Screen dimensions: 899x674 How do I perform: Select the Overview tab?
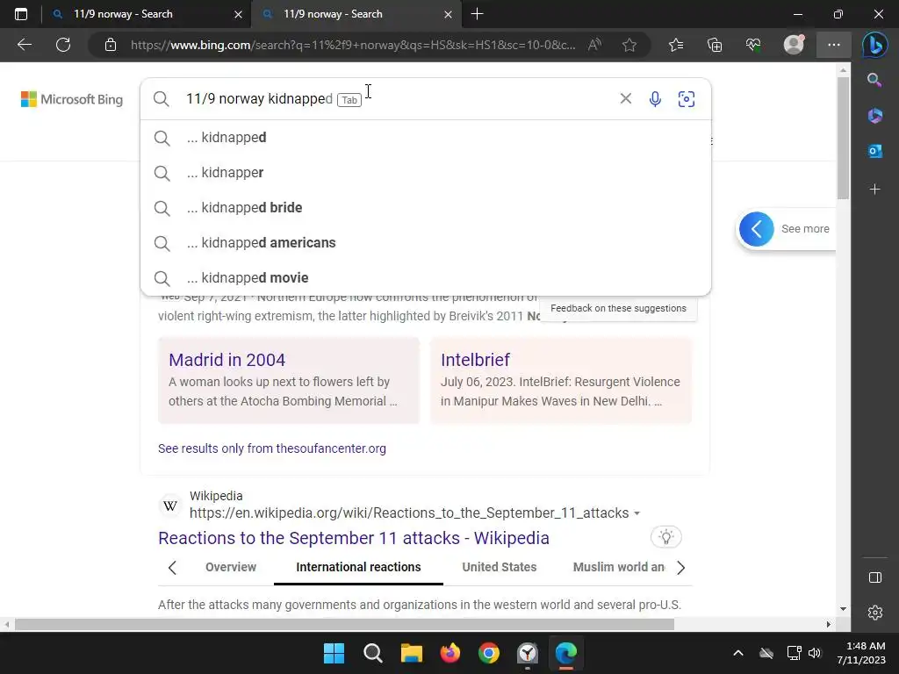point(231,567)
